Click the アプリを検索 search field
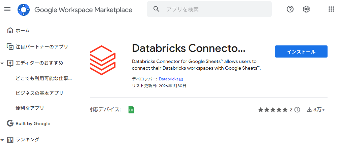The height and width of the screenshot is (143, 338). click(216, 9)
